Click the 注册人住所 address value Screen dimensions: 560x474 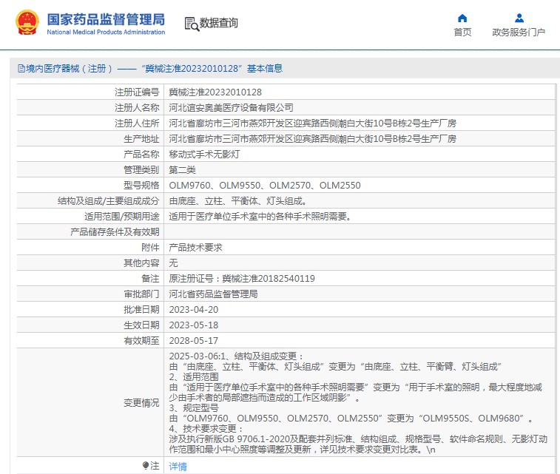(312, 123)
